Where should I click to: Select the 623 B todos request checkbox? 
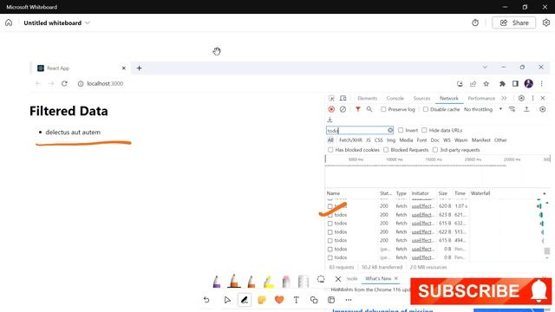pyautogui.click(x=330, y=215)
